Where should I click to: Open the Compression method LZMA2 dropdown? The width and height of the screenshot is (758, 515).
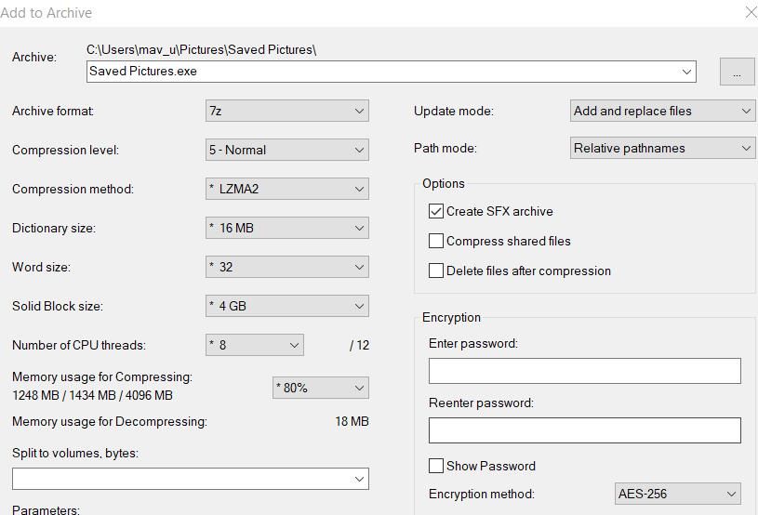pos(286,189)
